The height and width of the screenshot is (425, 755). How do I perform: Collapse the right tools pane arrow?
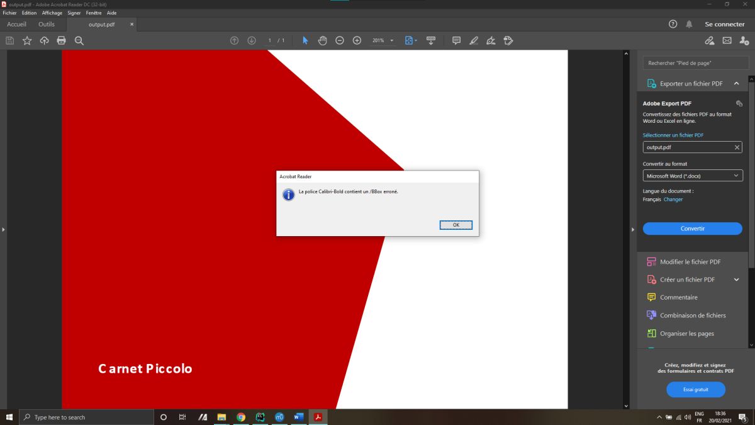(x=633, y=230)
